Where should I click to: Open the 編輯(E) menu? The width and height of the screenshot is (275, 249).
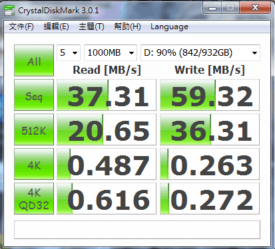coord(56,27)
